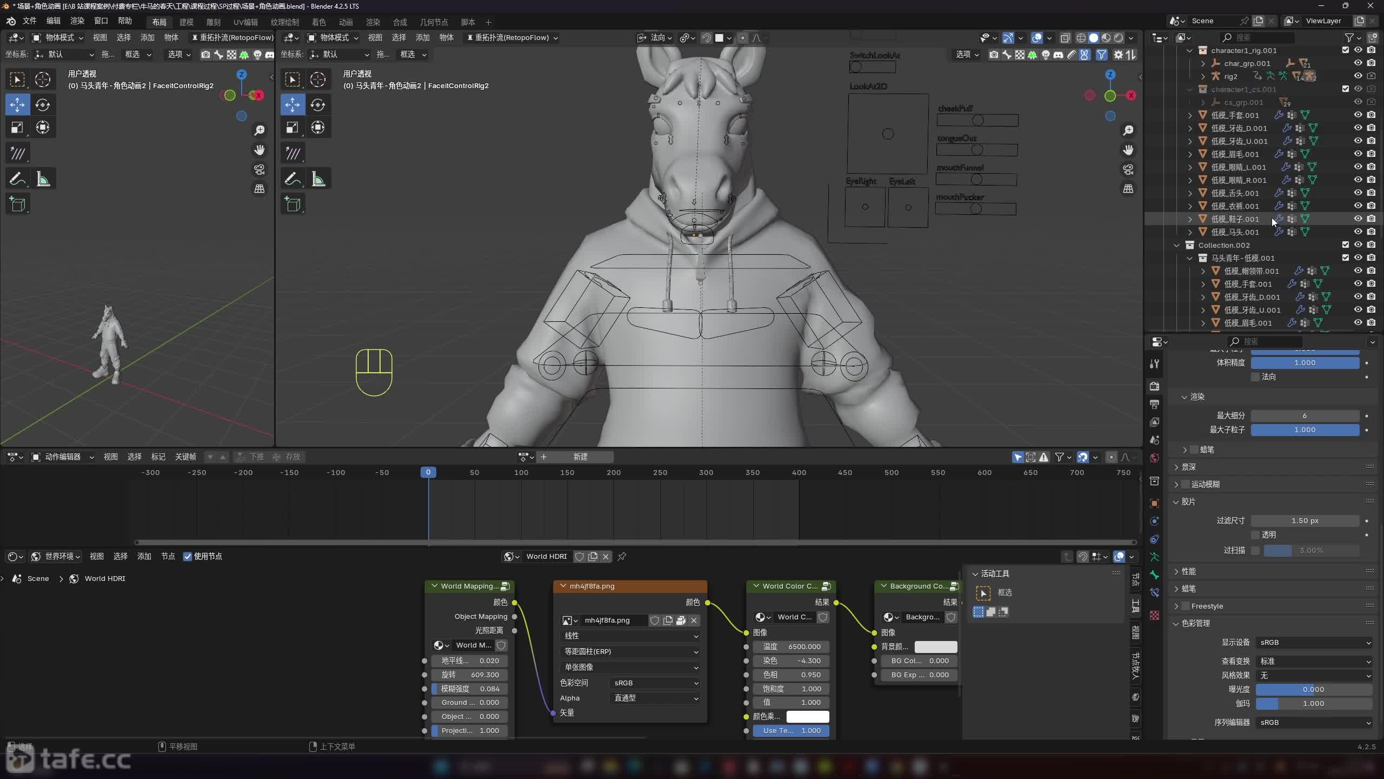Adjust the 曝光度 slider in color management
The height and width of the screenshot is (779, 1384).
1314,689
